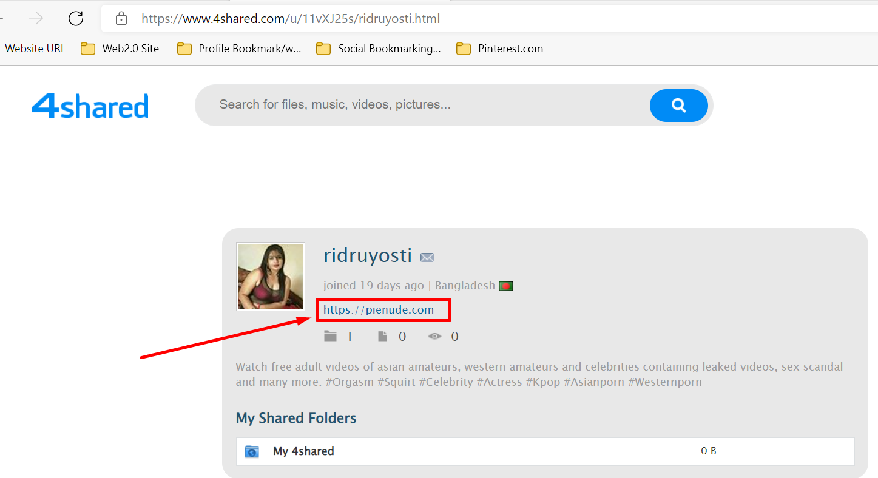
Task: Click the files count document icon
Action: (382, 336)
